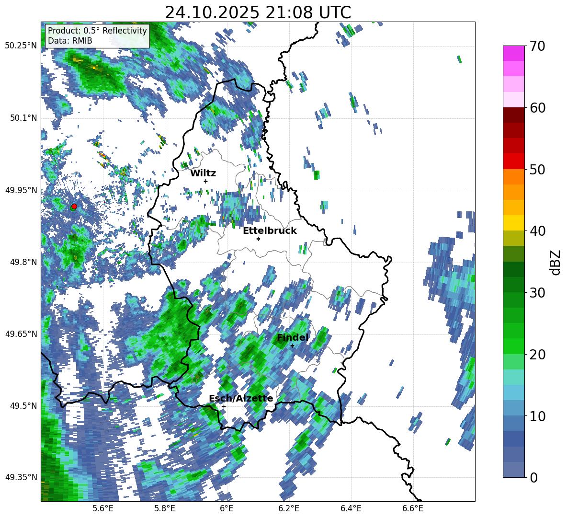Click the 5.8°E longitude label
This screenshot has width=567, height=518.
click(x=165, y=508)
